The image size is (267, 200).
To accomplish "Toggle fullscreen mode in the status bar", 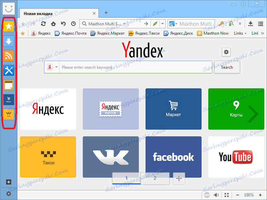I will [x=227, y=195].
